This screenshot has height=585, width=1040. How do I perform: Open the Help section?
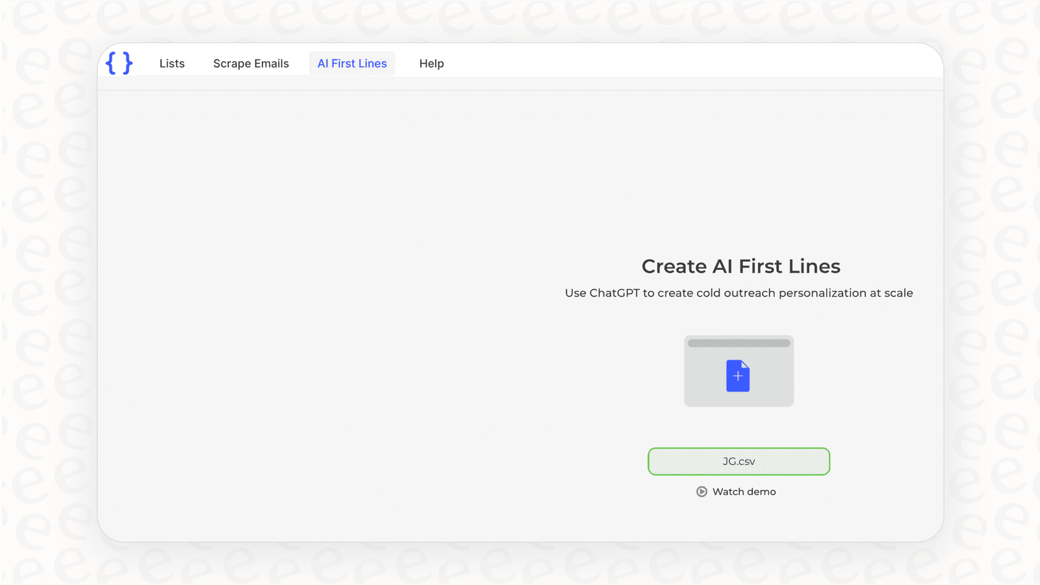(x=431, y=63)
